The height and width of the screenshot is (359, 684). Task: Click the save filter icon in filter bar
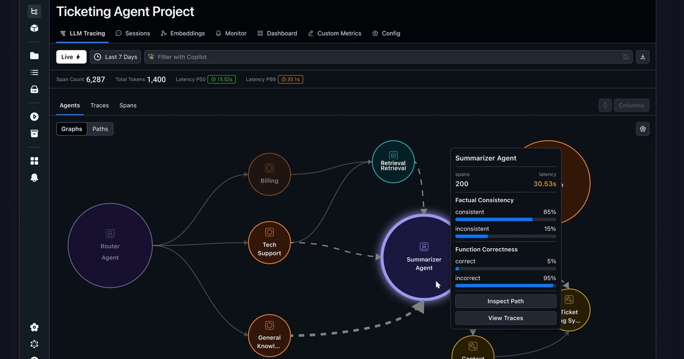pos(626,57)
